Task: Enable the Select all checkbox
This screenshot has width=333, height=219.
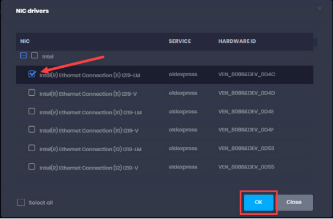Action: click(21, 202)
